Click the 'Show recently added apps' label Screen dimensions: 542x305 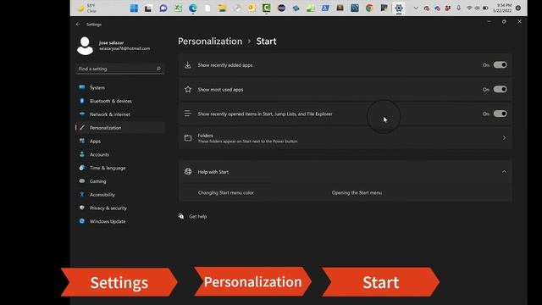pyautogui.click(x=225, y=65)
